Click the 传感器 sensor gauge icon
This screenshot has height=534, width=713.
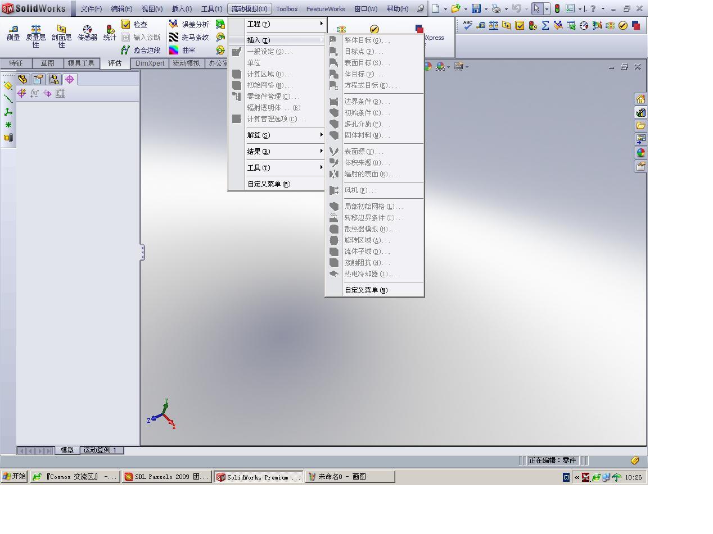[87, 29]
